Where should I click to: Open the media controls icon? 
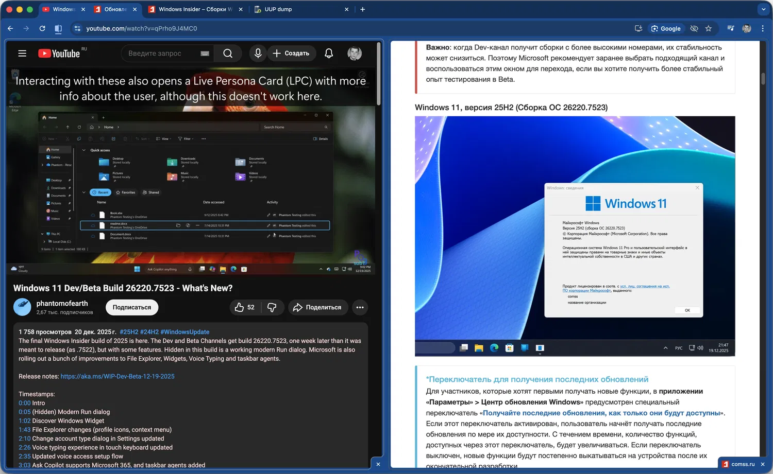pos(731,28)
